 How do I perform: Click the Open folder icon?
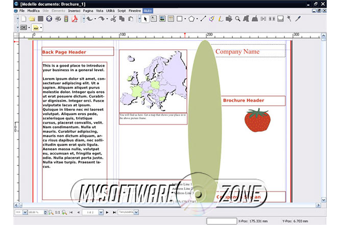(x=32, y=19)
